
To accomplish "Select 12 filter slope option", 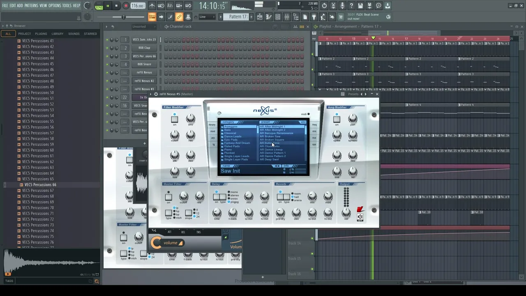I will (x=196, y=213).
